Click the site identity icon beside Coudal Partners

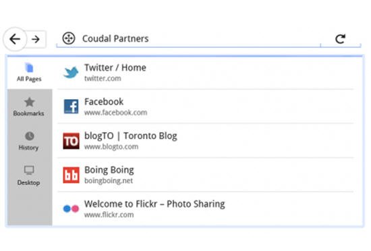click(69, 38)
